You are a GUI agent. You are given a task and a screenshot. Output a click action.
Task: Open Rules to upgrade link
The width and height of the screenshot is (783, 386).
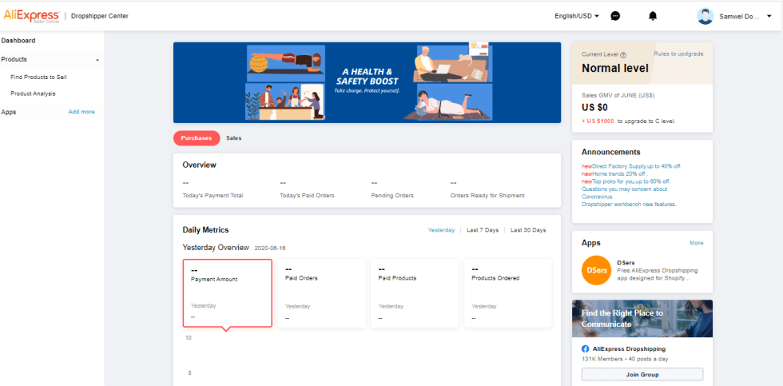point(678,54)
